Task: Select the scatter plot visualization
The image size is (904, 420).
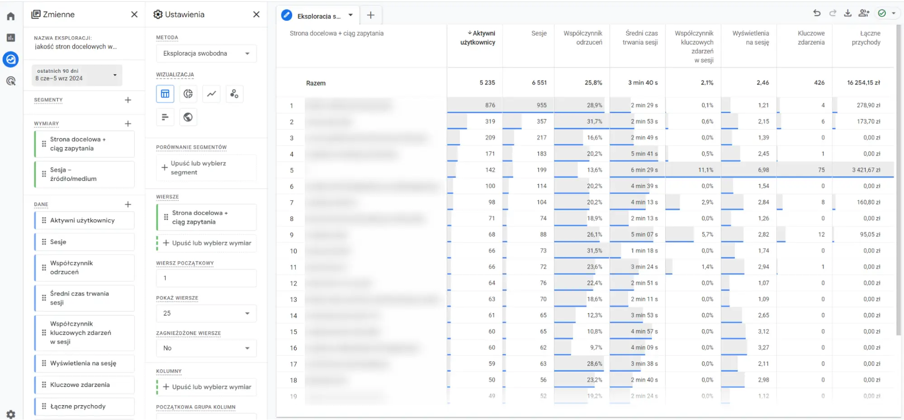Action: pos(234,94)
